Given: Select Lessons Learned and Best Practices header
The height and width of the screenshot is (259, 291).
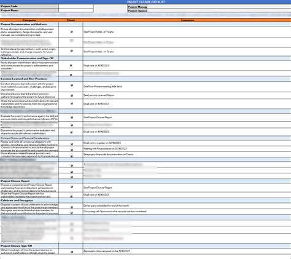Looking at the screenshot, I should coord(29,79).
